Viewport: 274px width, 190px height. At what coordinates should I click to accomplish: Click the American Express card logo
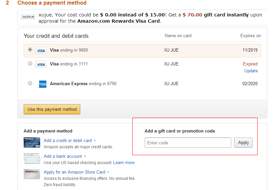(42, 84)
